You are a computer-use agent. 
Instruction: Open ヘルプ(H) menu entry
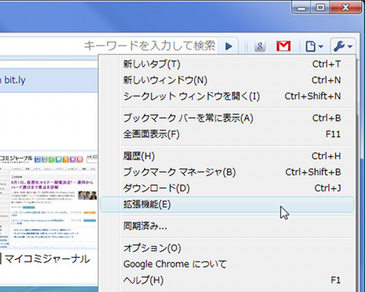(227, 281)
